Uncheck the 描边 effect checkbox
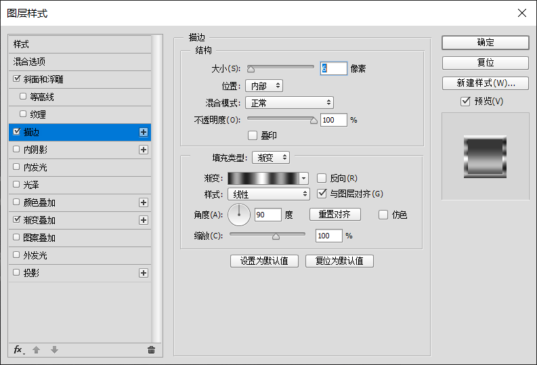537x365 pixels. 16,131
